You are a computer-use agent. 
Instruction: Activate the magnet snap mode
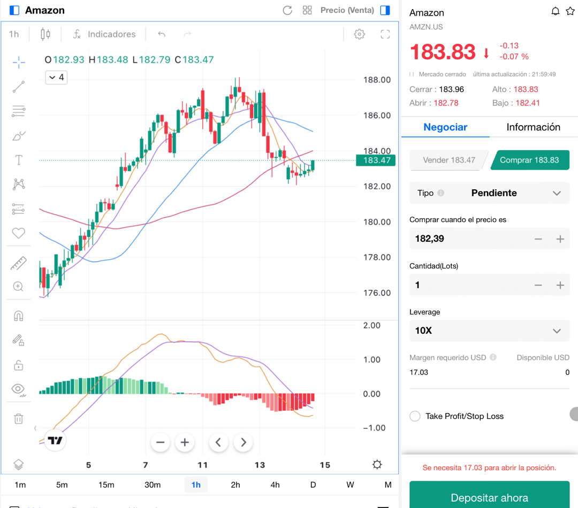coord(19,316)
